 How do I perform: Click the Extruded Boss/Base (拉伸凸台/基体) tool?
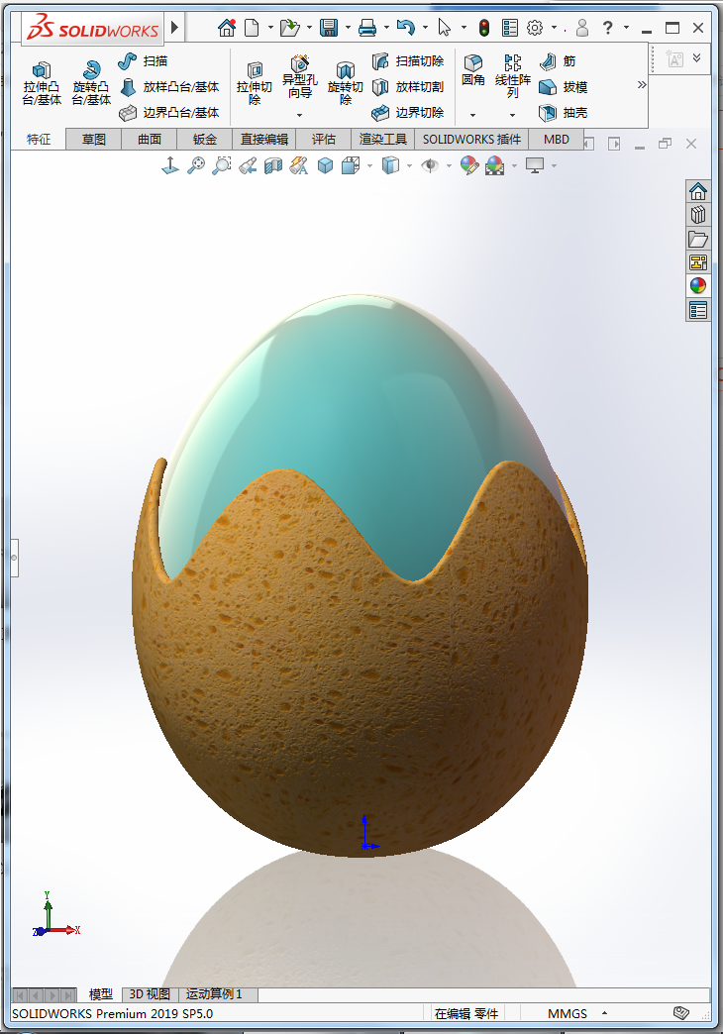pyautogui.click(x=42, y=83)
